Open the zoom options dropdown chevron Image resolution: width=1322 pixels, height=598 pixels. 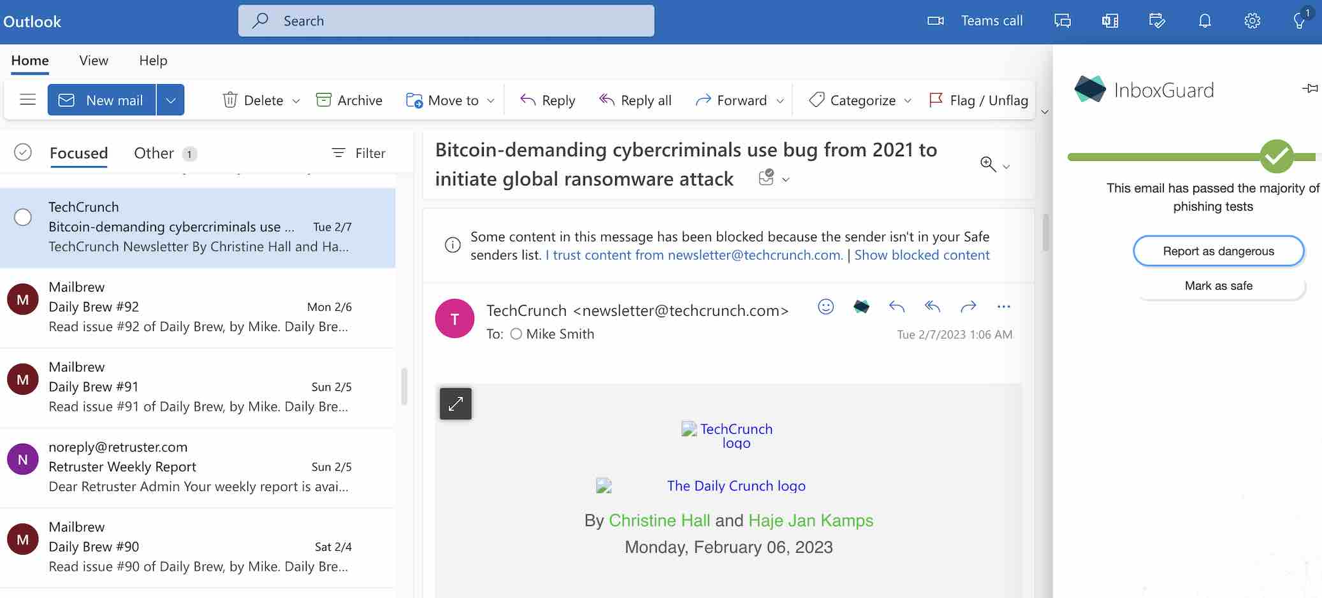point(1006,167)
